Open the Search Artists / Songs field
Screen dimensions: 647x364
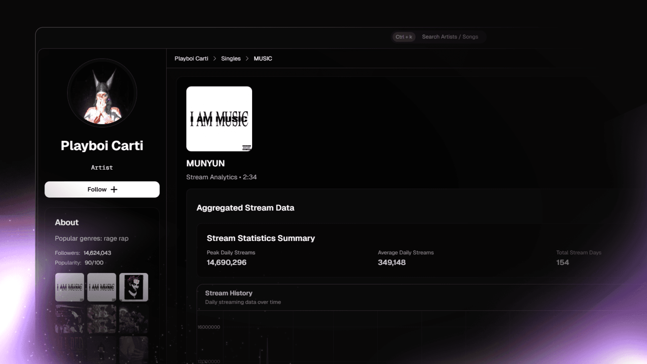(x=450, y=37)
